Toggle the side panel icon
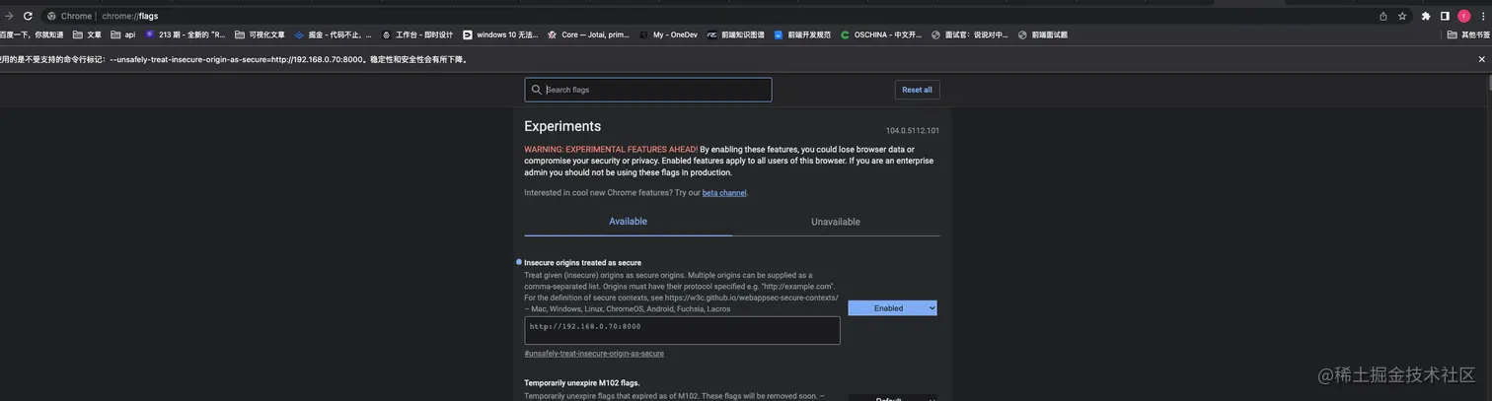The height and width of the screenshot is (401, 1492). coord(1445,16)
